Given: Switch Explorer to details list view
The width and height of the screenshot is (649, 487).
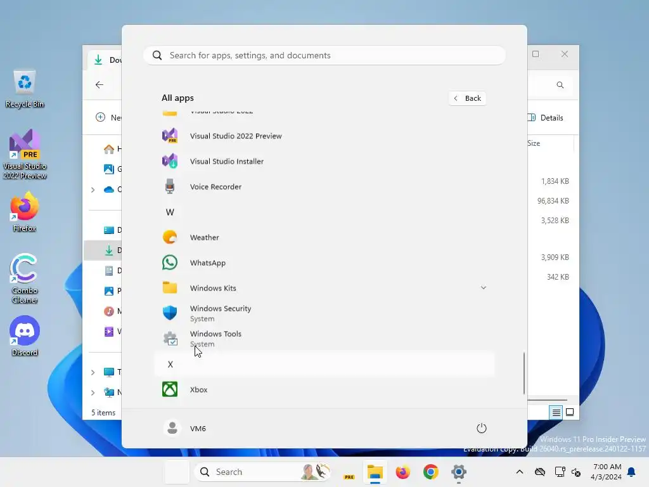Looking at the screenshot, I should [x=556, y=412].
